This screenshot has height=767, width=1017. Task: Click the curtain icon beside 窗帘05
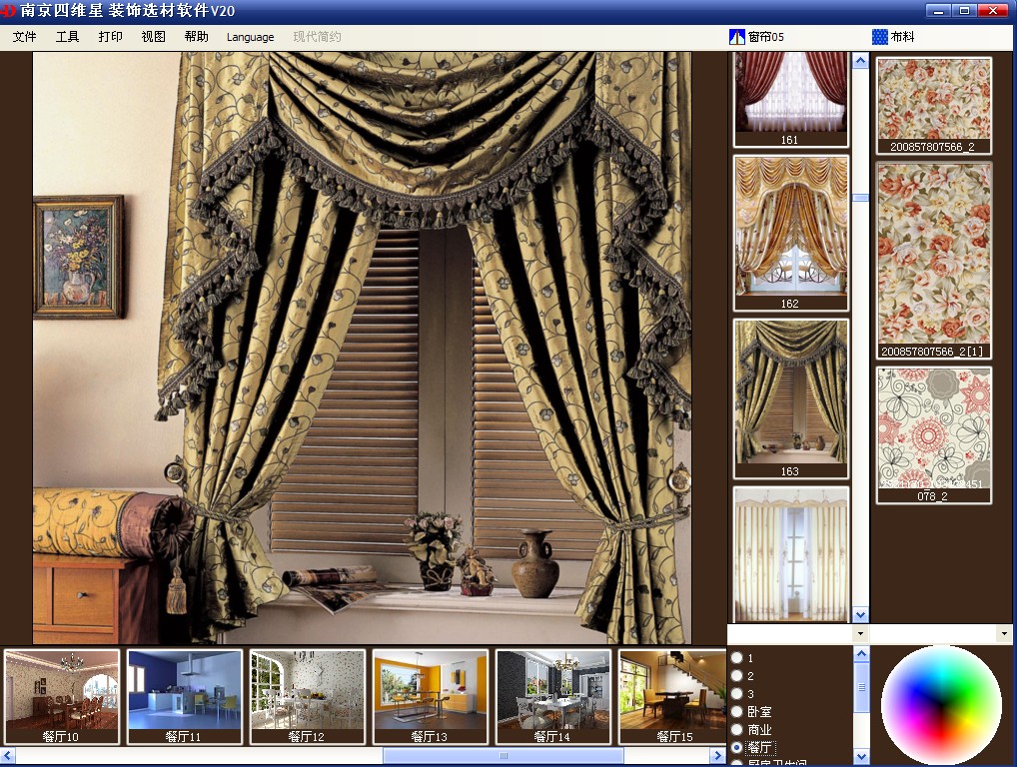(737, 37)
